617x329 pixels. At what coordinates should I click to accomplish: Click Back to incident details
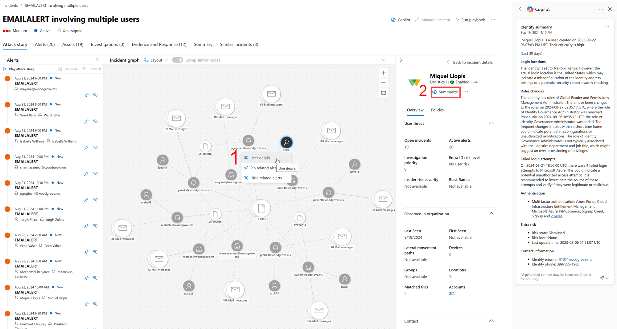pos(470,62)
